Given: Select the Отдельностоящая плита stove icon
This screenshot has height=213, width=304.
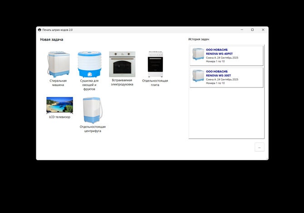Looking at the screenshot, I should 155,64.
